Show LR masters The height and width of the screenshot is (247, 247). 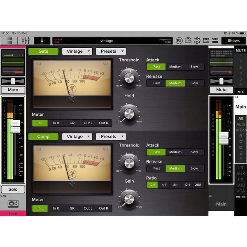tap(240, 168)
